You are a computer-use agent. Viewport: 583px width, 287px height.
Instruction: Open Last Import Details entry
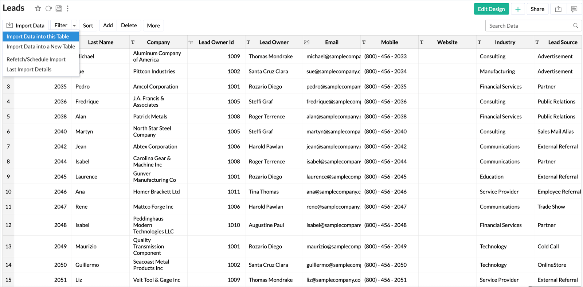click(29, 70)
